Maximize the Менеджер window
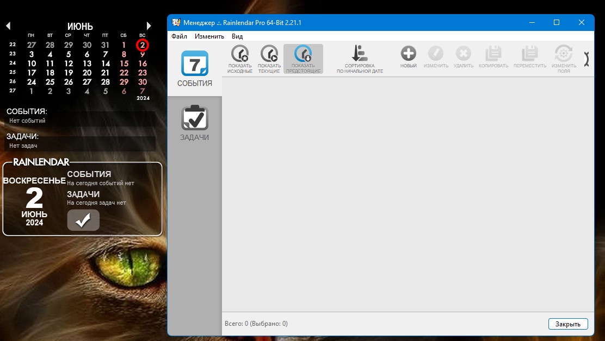 557,22
